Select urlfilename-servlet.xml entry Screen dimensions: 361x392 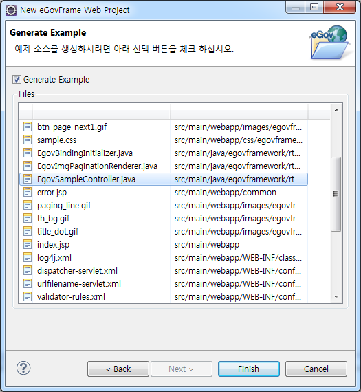pyautogui.click(x=164, y=283)
